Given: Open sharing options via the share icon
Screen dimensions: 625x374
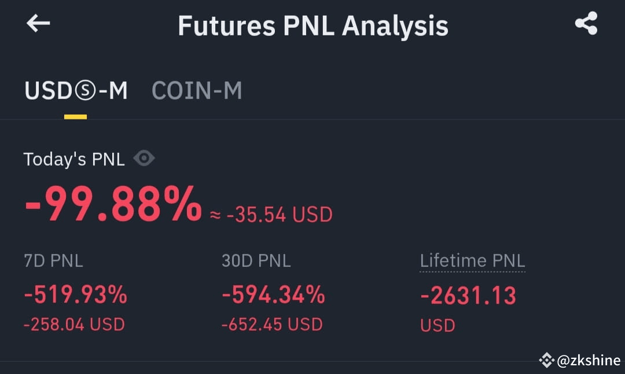Looking at the screenshot, I should pyautogui.click(x=586, y=23).
